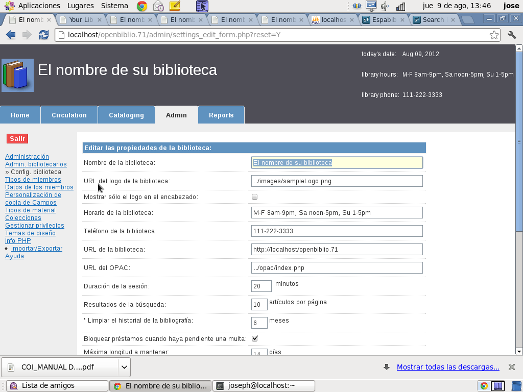Click the bookmark star in address bar

tap(494, 35)
